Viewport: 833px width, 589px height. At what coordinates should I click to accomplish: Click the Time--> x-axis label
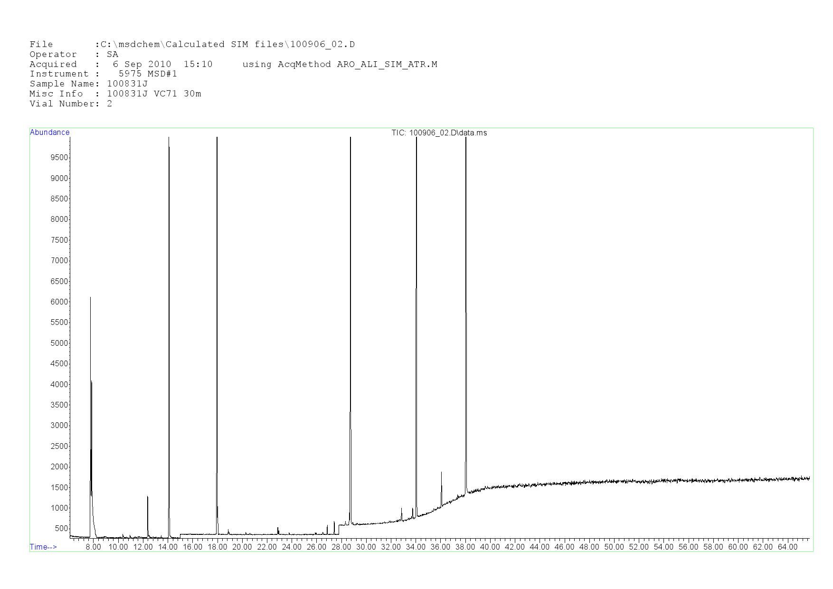point(43,547)
